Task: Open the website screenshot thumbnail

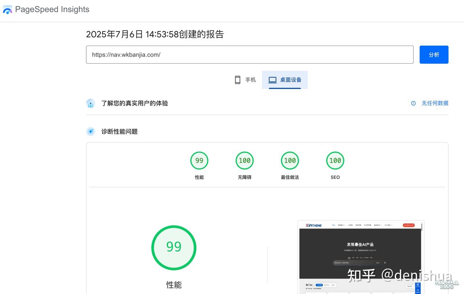Action: point(361,257)
